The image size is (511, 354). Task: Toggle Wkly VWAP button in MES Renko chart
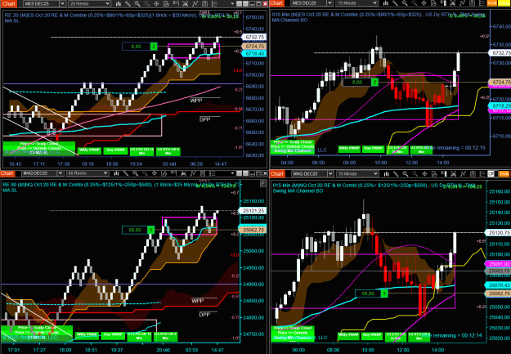(x=89, y=150)
